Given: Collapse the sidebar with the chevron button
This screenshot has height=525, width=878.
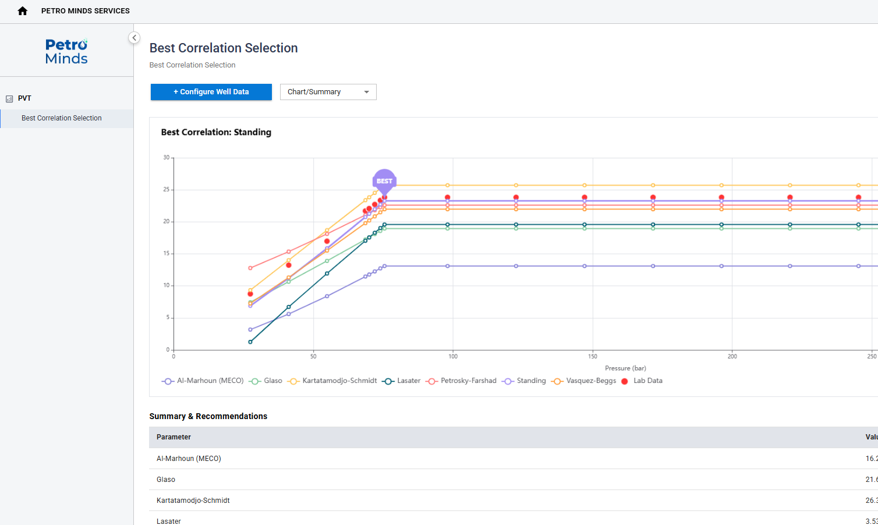Looking at the screenshot, I should [134, 38].
